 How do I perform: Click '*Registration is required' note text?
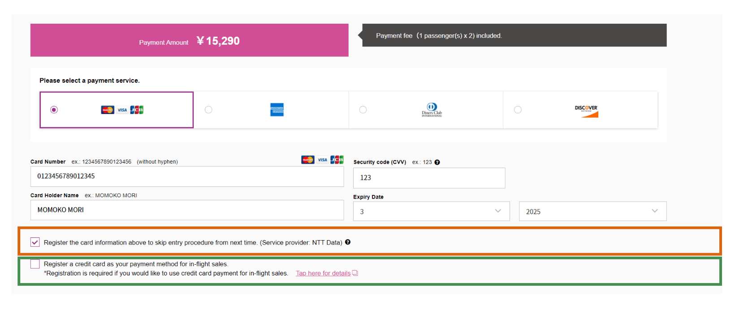tap(166, 273)
